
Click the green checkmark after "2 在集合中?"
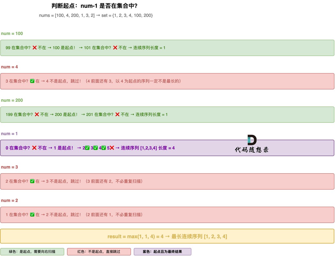tap(32, 181)
